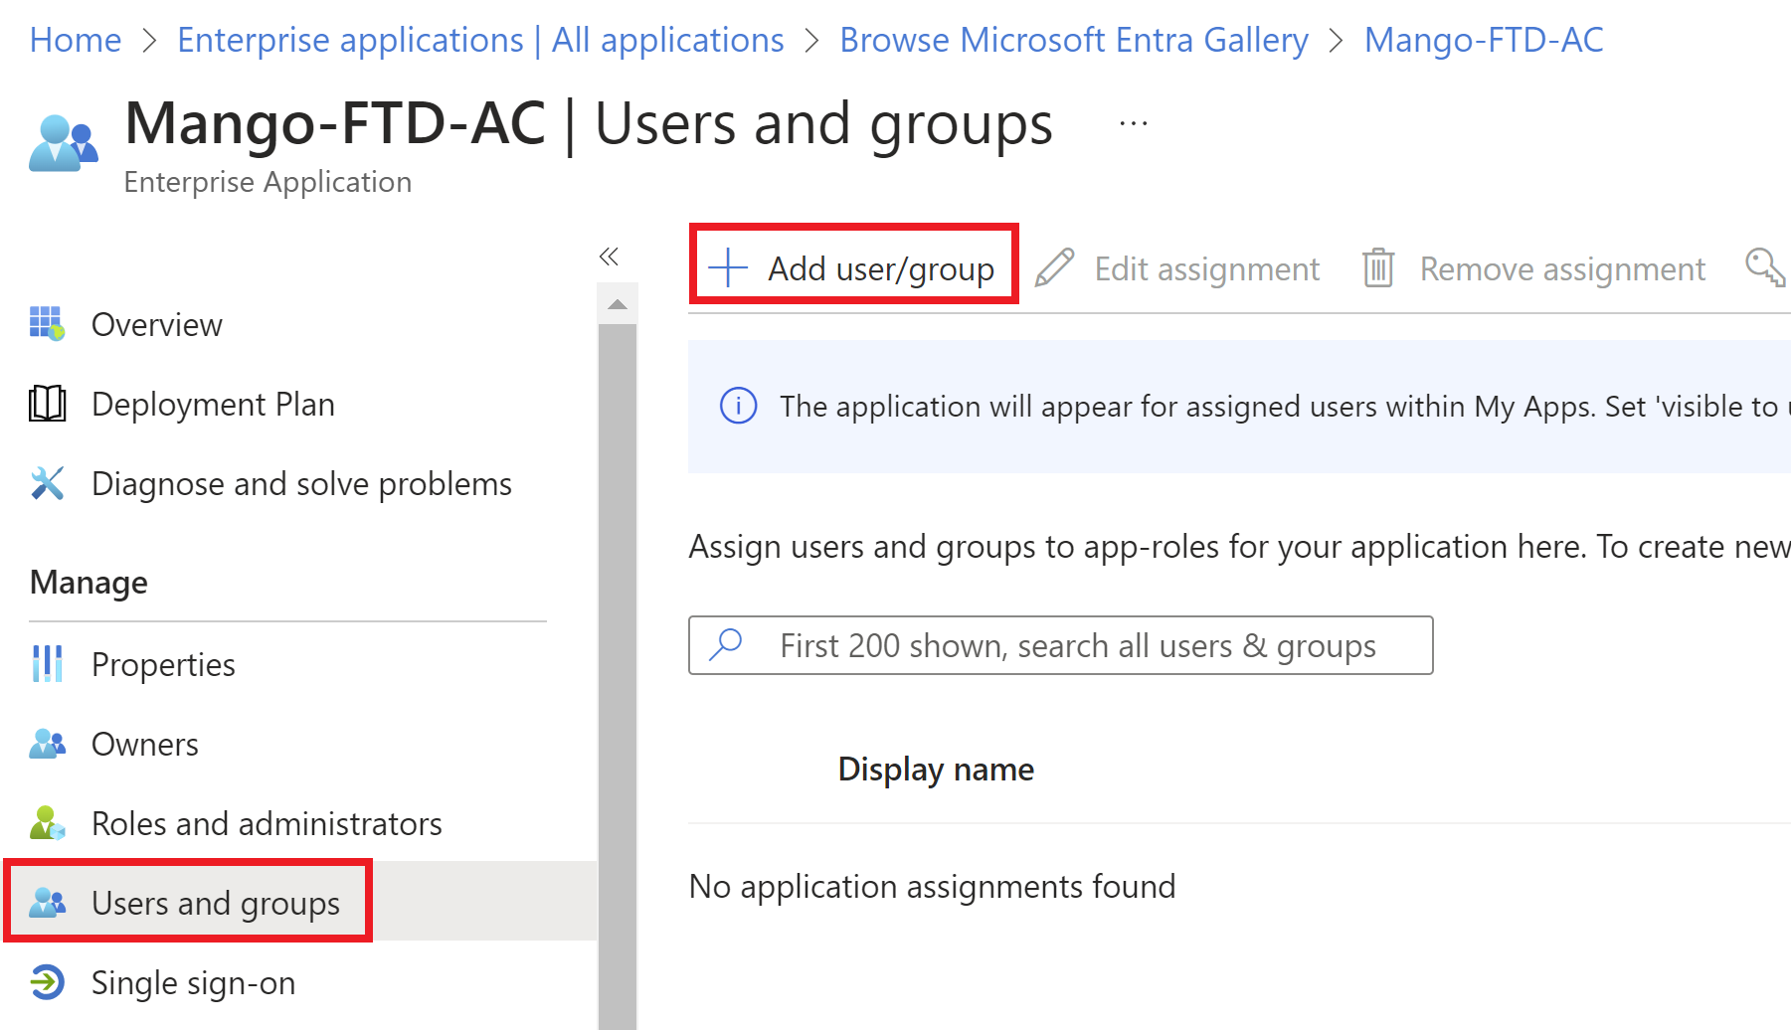
Task: Click the search users and groups field
Action: tap(1077, 645)
